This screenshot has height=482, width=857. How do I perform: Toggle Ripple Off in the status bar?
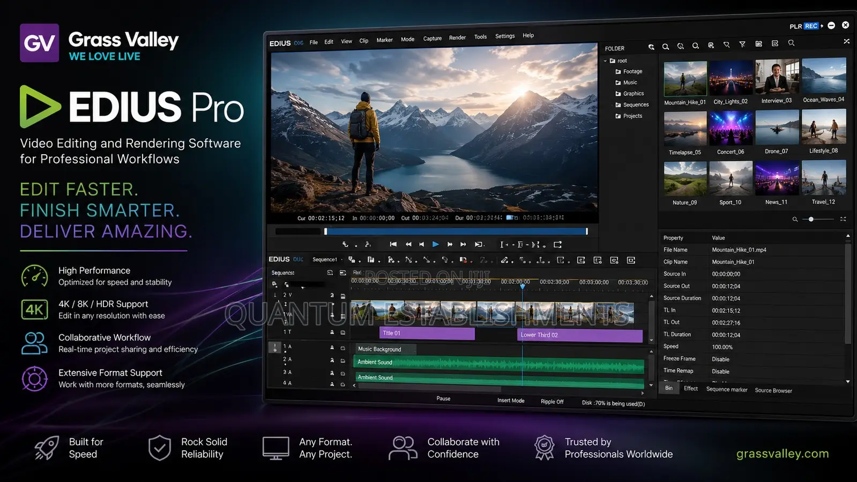click(x=552, y=402)
